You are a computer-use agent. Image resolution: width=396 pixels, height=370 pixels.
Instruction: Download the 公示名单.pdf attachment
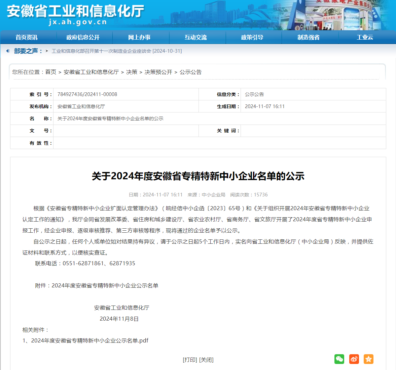point(89,340)
